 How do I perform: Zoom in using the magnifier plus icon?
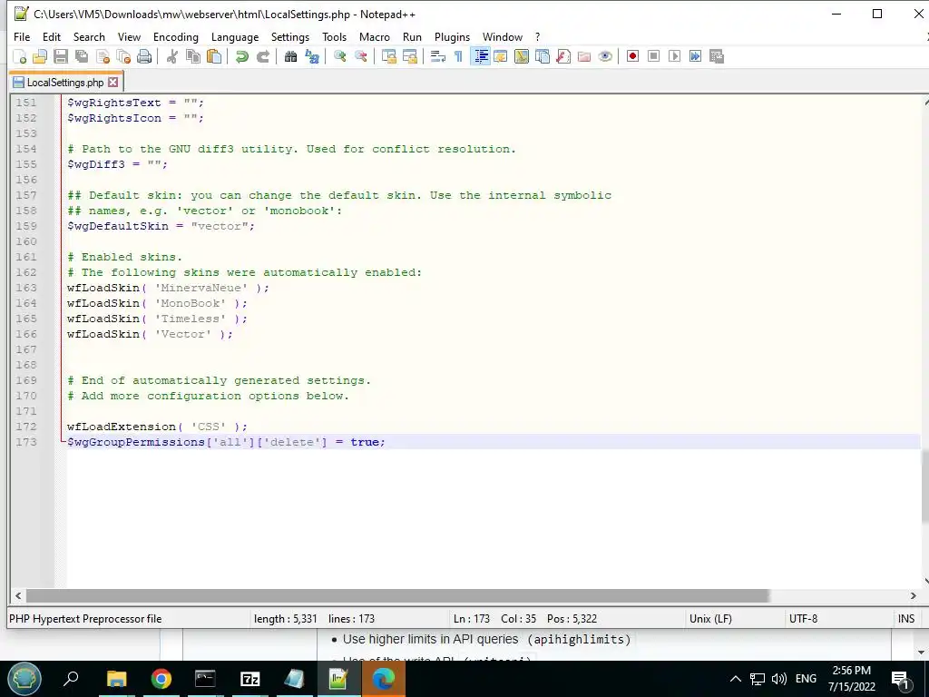coord(339,56)
